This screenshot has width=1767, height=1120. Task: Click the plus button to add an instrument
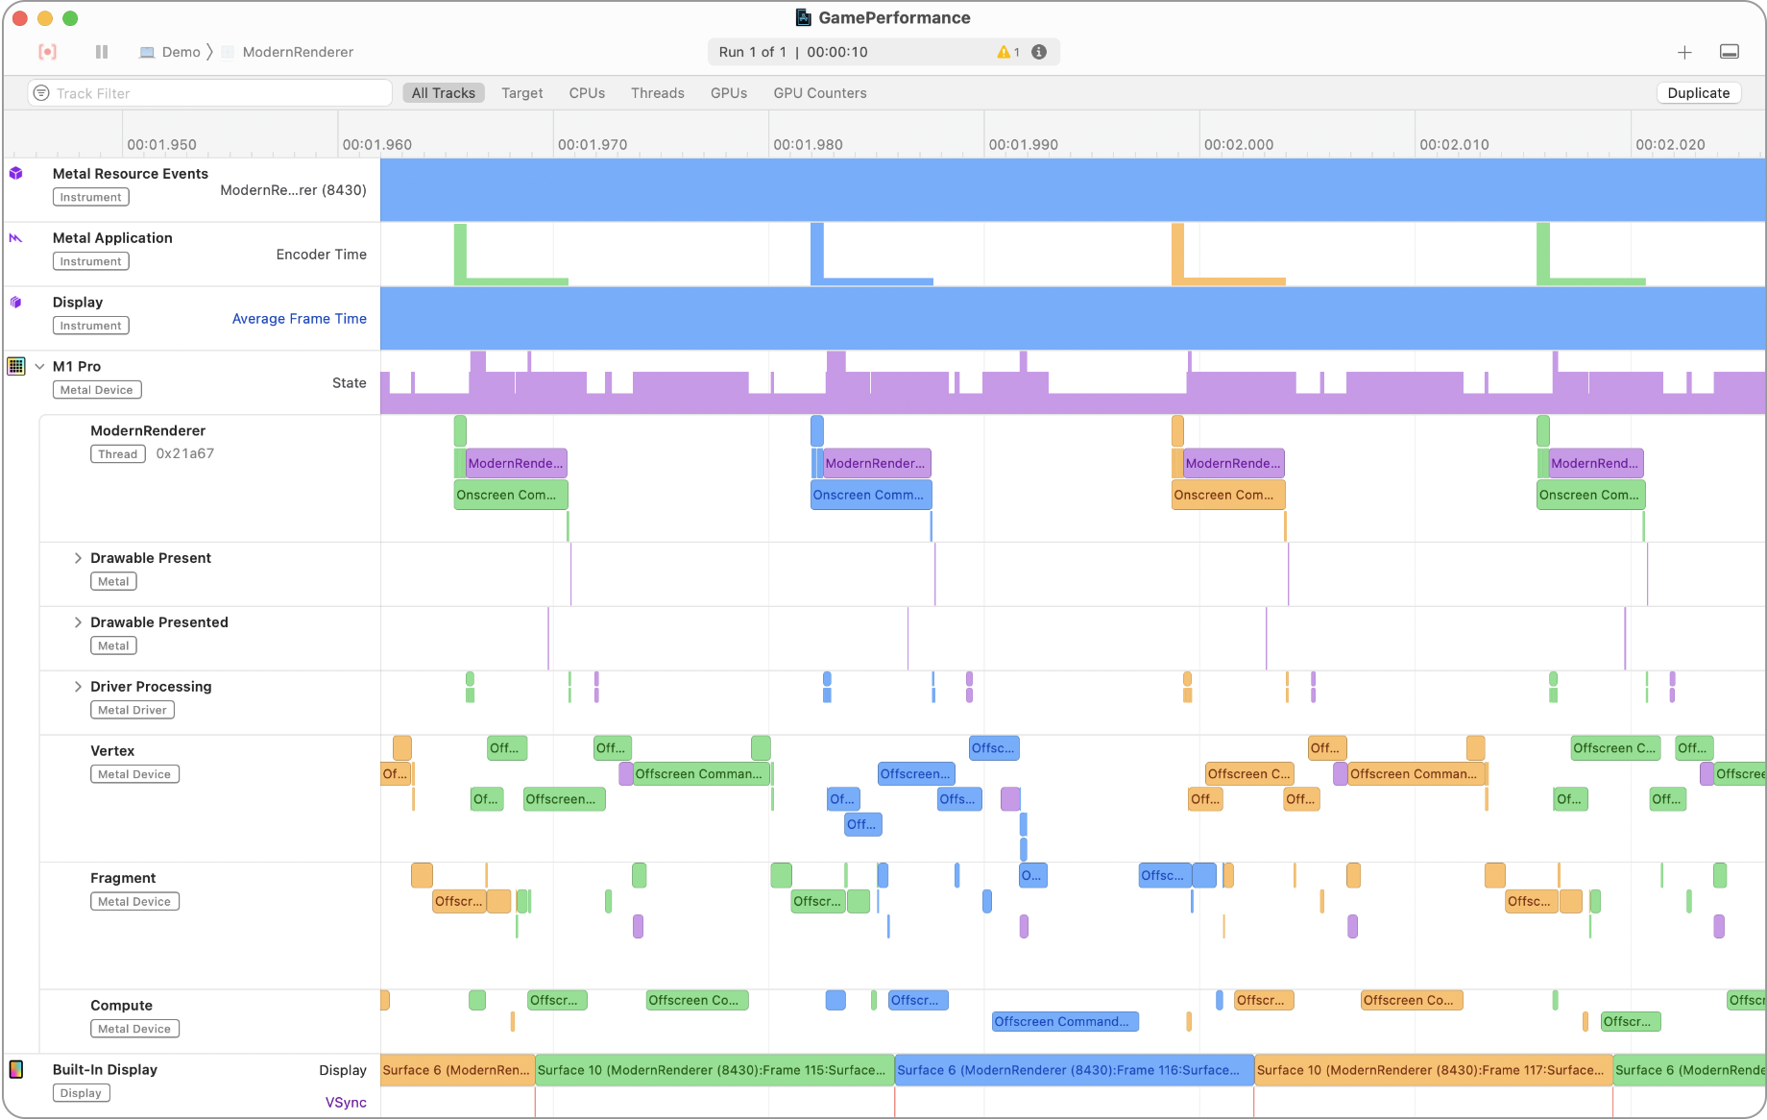point(1684,52)
